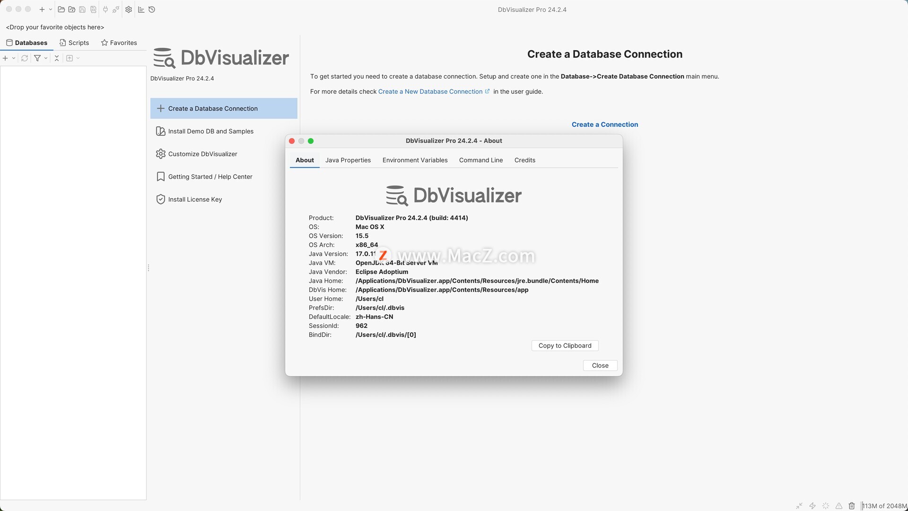This screenshot has width=908, height=511.
Task: Select Install License Key option
Action: (x=224, y=199)
